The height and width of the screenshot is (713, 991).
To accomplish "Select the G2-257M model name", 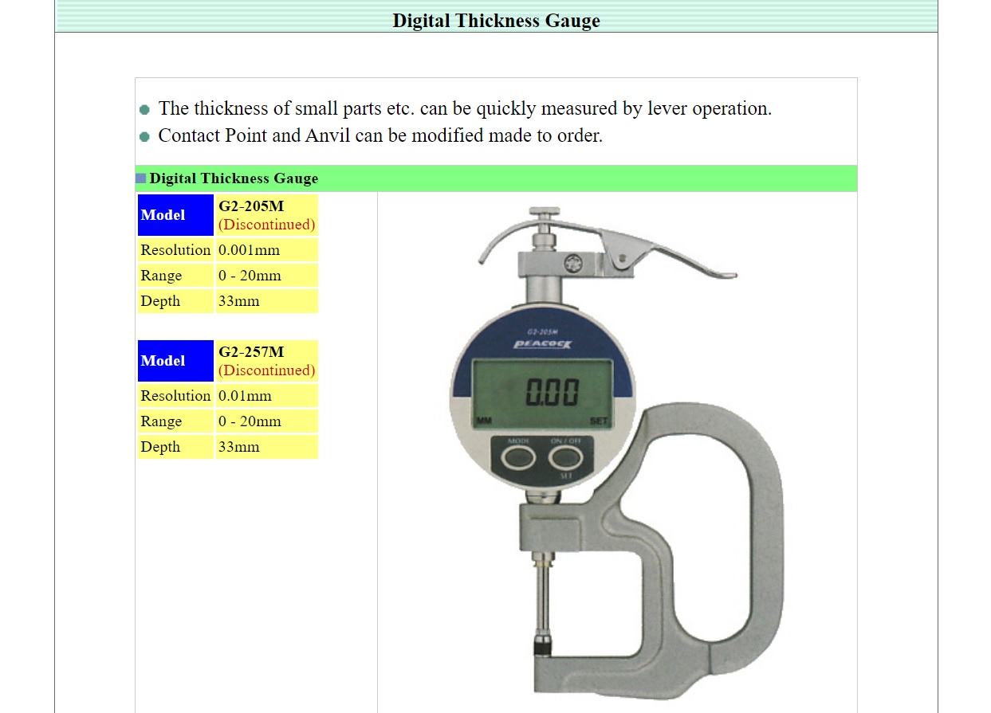I will tap(251, 352).
